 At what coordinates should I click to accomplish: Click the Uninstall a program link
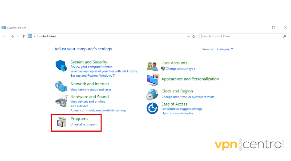(x=84, y=124)
